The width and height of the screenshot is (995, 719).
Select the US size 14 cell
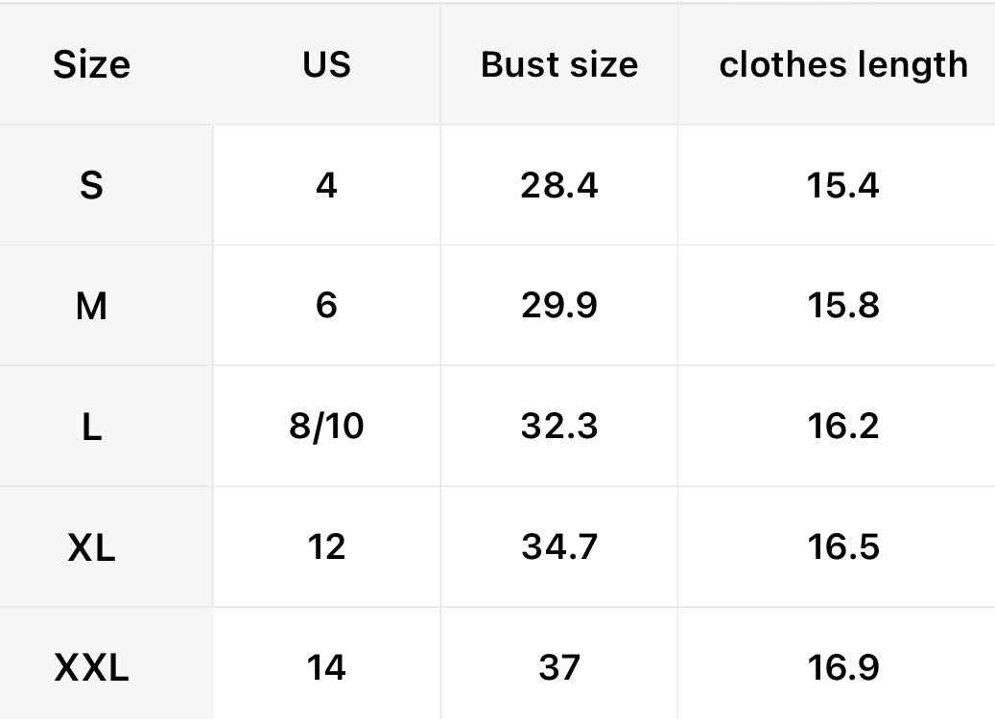point(326,667)
